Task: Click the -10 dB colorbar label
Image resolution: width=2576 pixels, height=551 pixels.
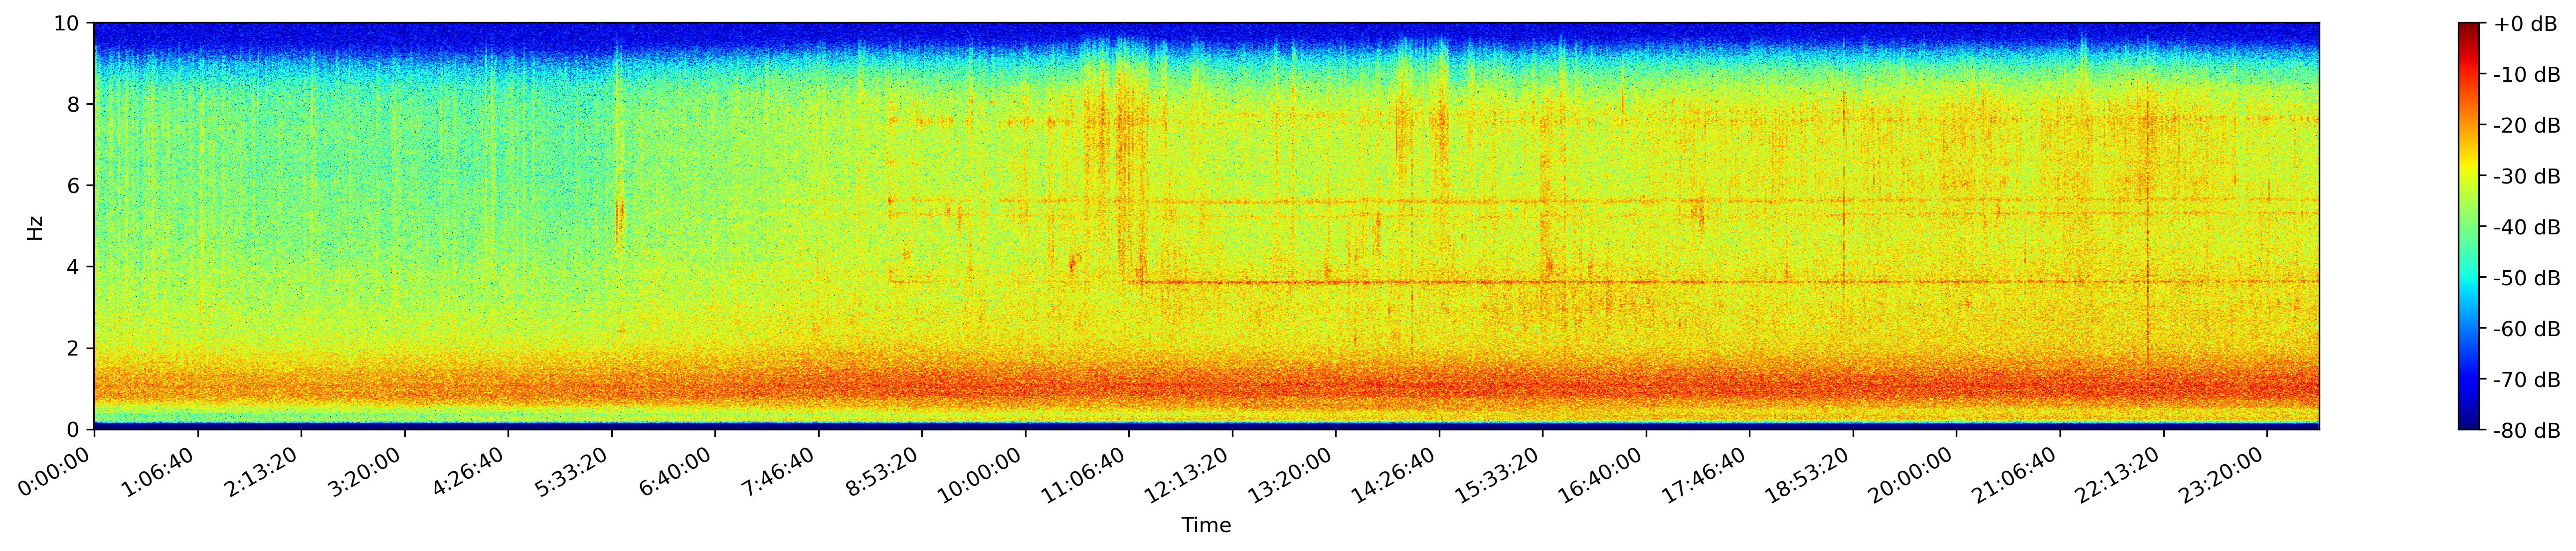Action: (2527, 75)
